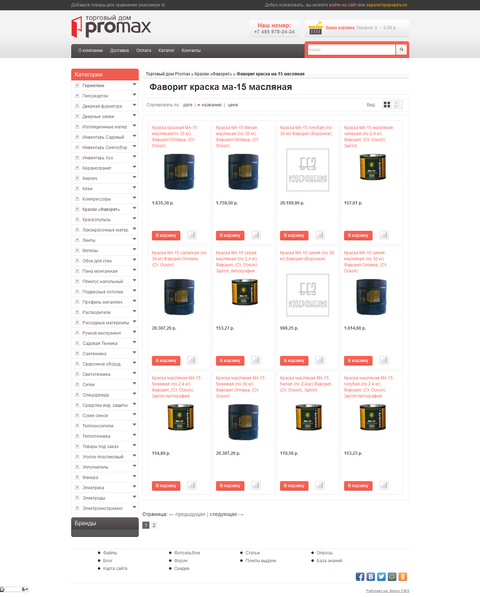The height and width of the screenshot is (597, 480).
Task: Expand Керамогранит category arrow
Action: click(134, 167)
